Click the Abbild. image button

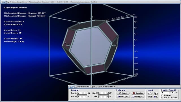point(123,93)
